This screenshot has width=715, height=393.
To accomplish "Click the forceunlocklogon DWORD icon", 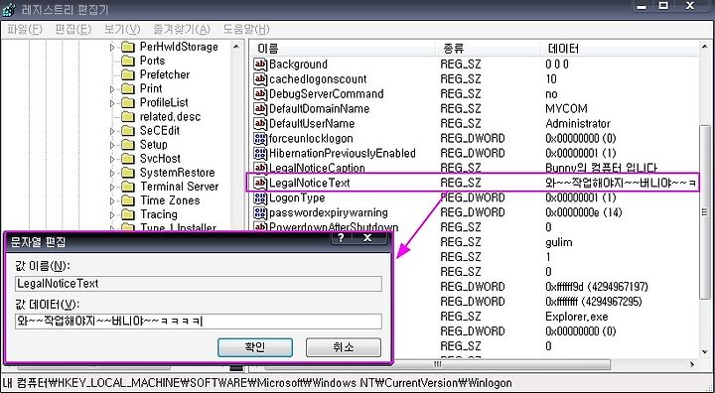I will pyautogui.click(x=260, y=139).
